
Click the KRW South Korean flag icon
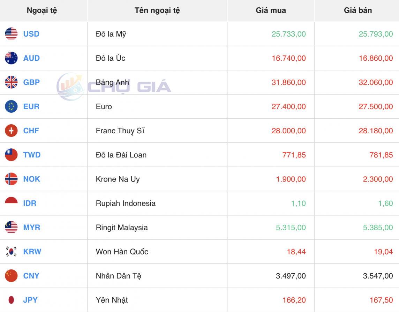[x=11, y=251]
